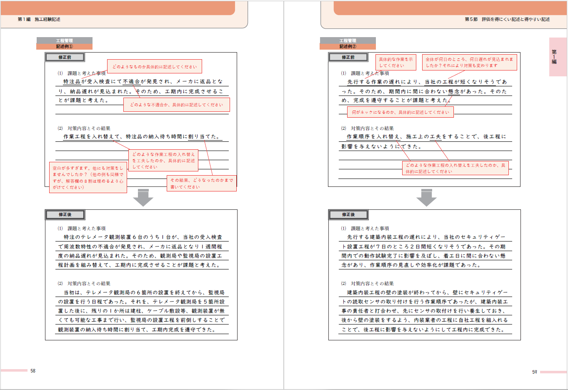Click the heading "(2) 対策内容とその結果" in the page 59 修正前 box
Screen dimensions: 568x390
point(368,128)
